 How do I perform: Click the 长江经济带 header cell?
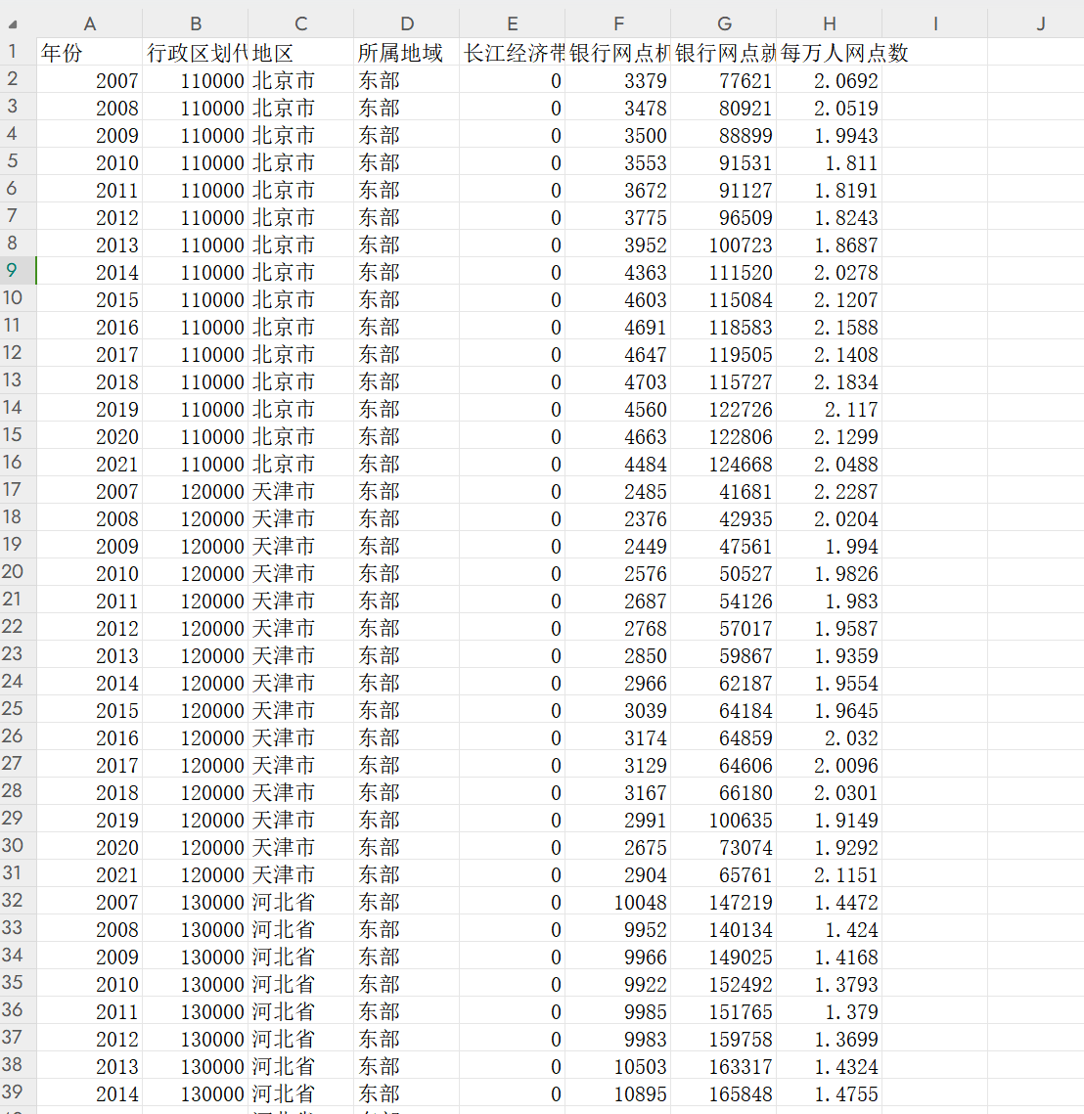513,52
